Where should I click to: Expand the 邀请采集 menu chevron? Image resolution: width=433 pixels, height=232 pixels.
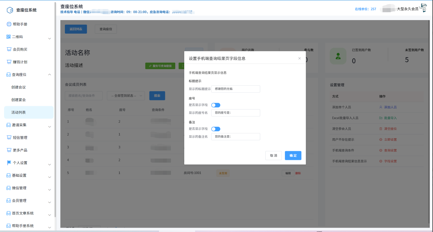(49, 127)
